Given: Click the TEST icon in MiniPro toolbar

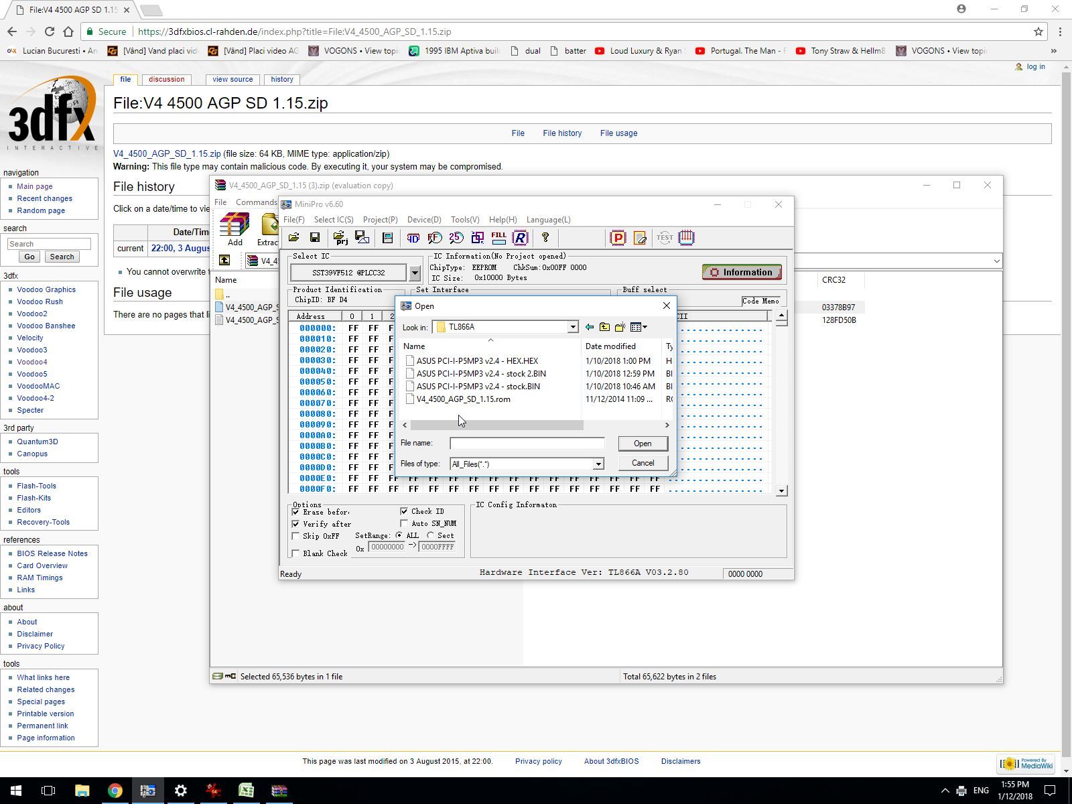Looking at the screenshot, I should point(665,238).
